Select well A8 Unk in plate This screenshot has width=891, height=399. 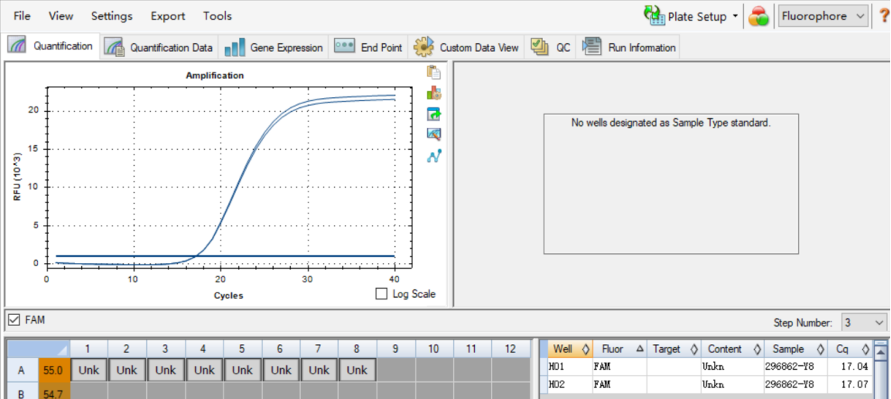357,370
